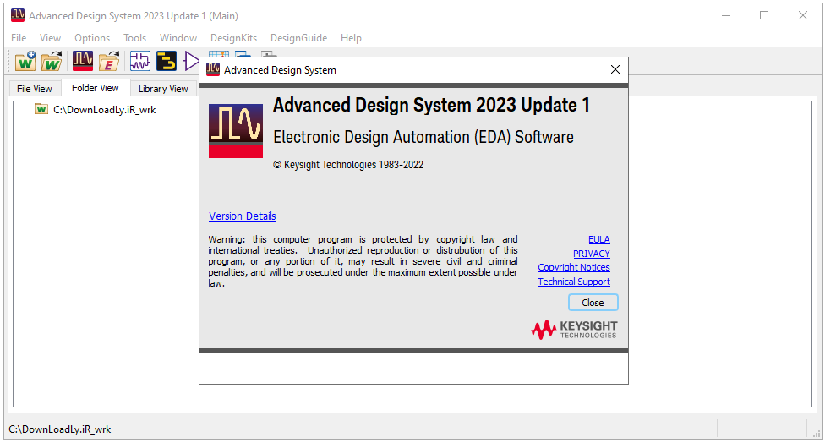Screen dimensions: 825x443
Task: Click the workspace W icon in the folder tree
Action: click(41, 109)
